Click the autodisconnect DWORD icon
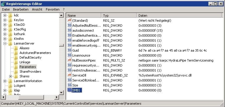Viewport: 225px width, 107px height. click(x=70, y=30)
